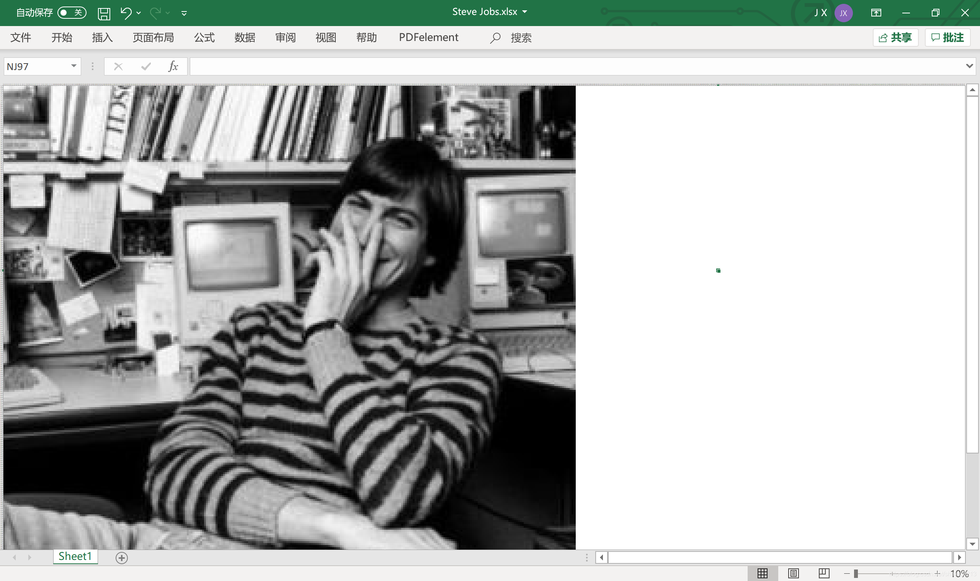Screen dimensions: 980x581
Task: Open ribbon display options icon
Action: click(x=876, y=13)
